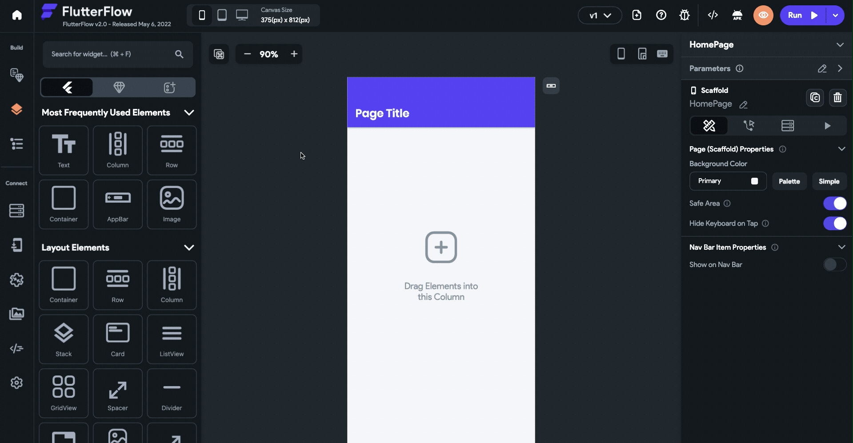Open the Media assets panel in sidebar
Viewport: 853px width, 443px height.
coord(17,313)
